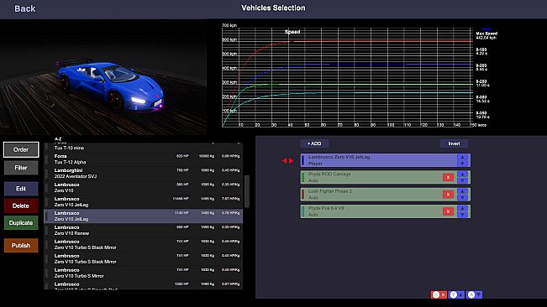
Task: Move Pryde Puk 6.4 V8 entry up
Action: click(x=463, y=208)
